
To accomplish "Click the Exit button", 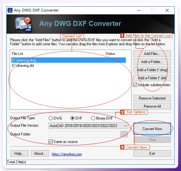I will coord(152,153).
